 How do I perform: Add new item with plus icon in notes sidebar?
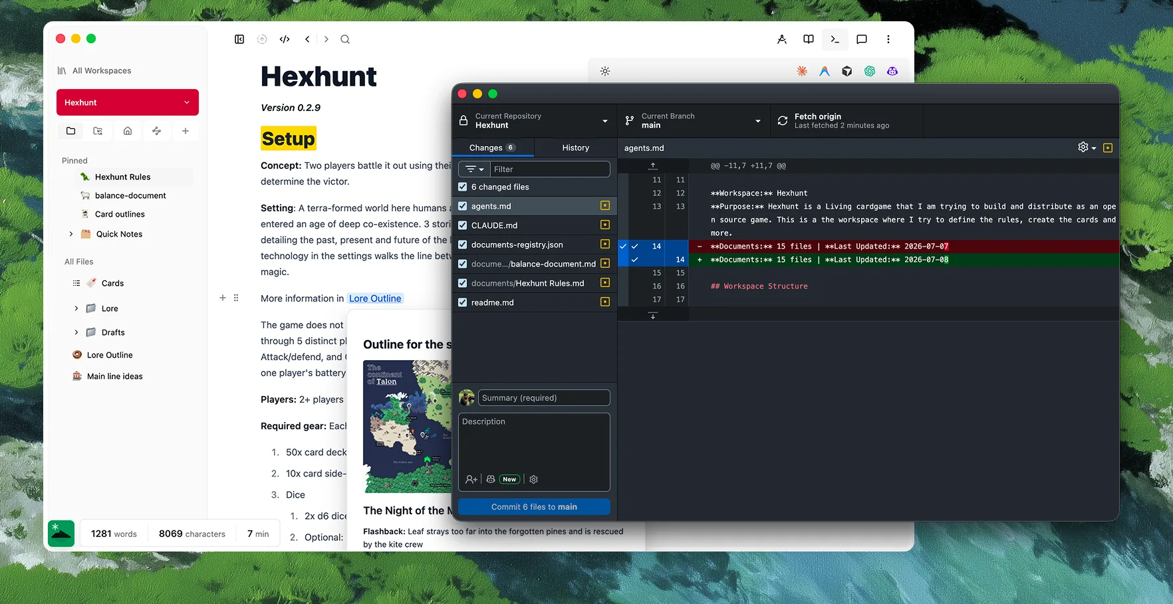[x=186, y=131]
